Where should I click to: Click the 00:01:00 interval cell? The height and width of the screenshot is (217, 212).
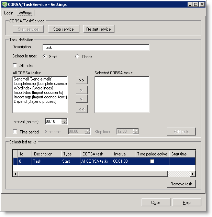tap(123, 161)
